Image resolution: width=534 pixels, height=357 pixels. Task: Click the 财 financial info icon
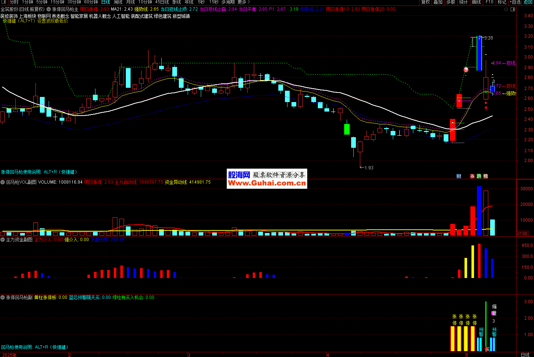tap(459, 176)
